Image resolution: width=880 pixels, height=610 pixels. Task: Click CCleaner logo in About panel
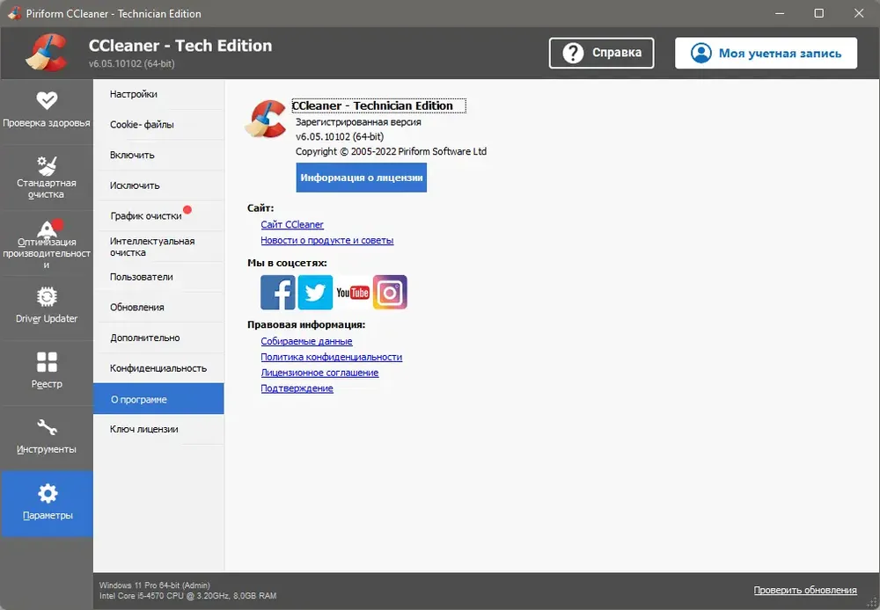[266, 119]
